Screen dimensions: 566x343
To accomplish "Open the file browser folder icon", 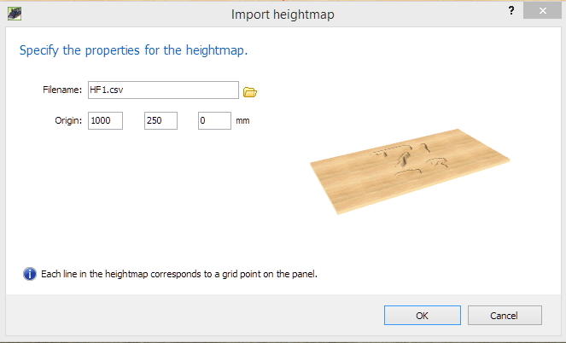I will (x=250, y=92).
